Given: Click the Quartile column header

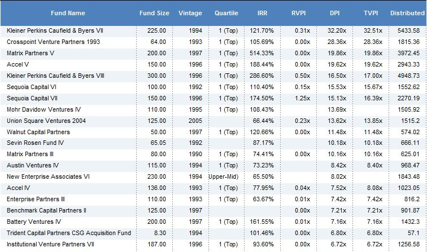Looking at the screenshot, I should tap(226, 13).
